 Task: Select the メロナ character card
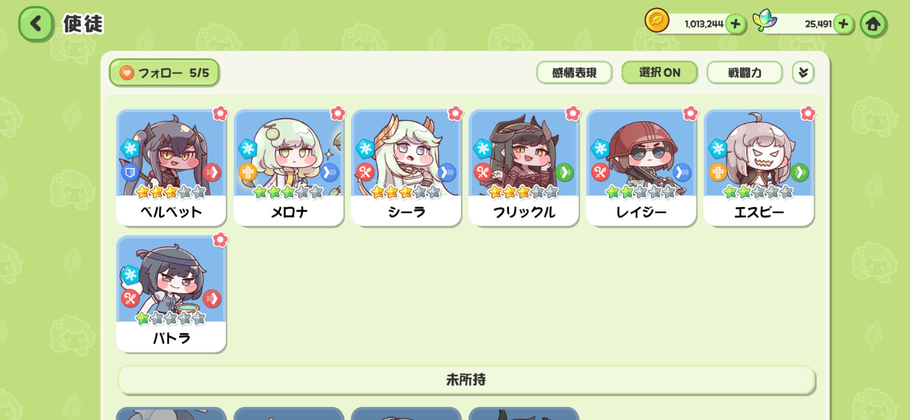[x=289, y=168]
